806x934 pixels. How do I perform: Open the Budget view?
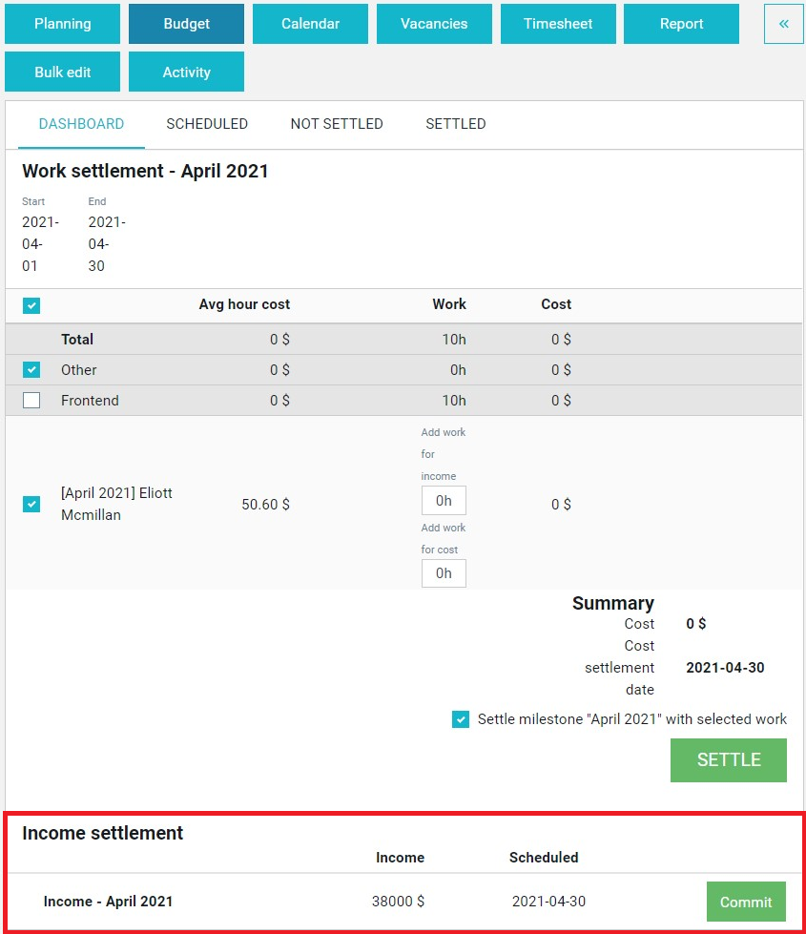[186, 24]
